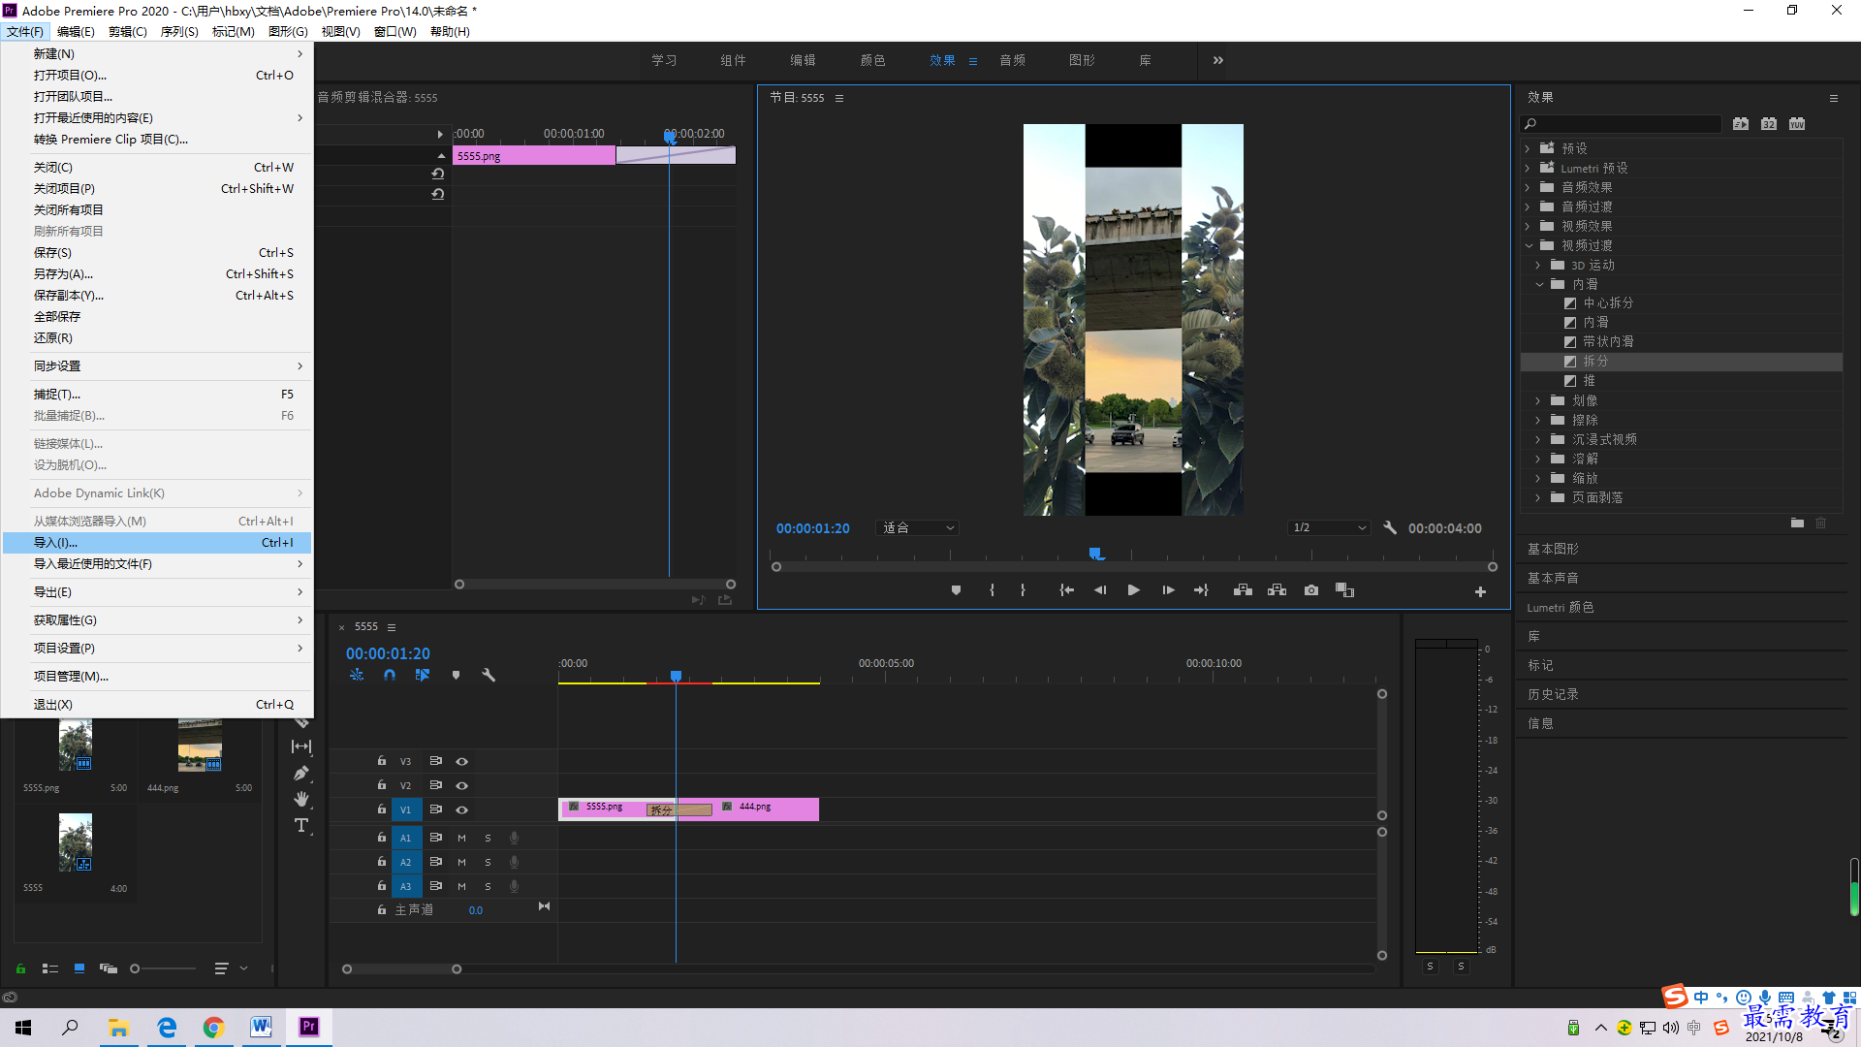Switch to the 颜色 workspace tab
Image resolution: width=1861 pixels, height=1047 pixels.
click(872, 60)
